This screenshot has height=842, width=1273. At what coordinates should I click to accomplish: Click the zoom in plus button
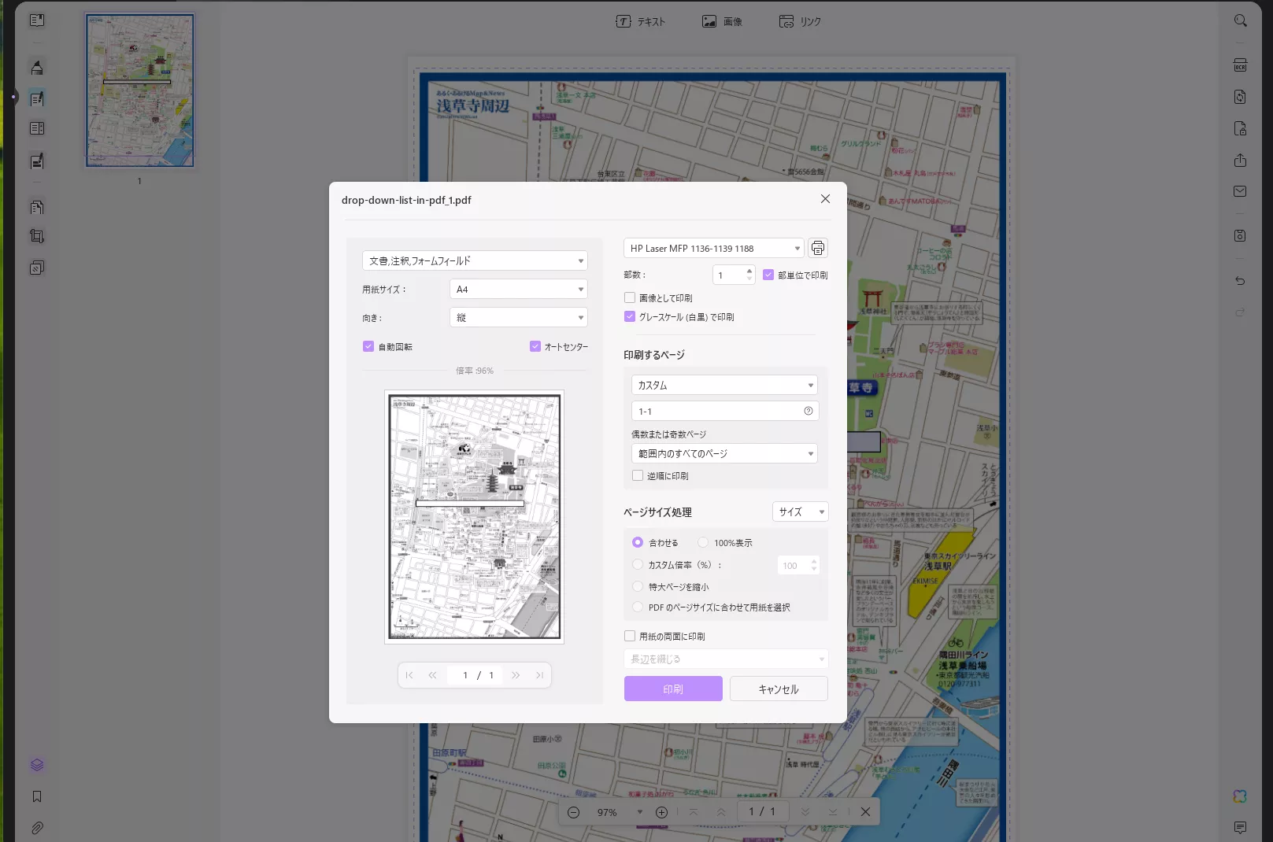click(x=662, y=812)
